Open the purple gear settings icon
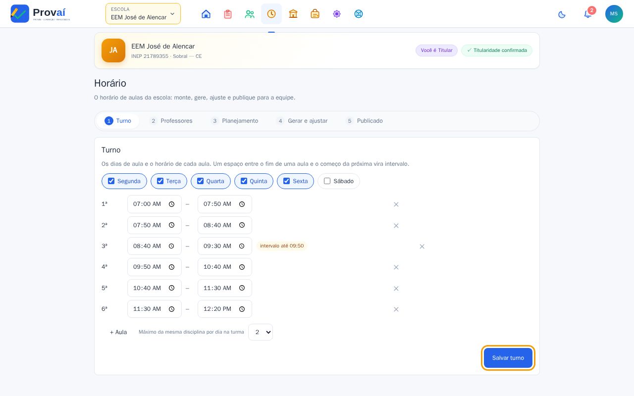This screenshot has width=634, height=396. point(337,14)
